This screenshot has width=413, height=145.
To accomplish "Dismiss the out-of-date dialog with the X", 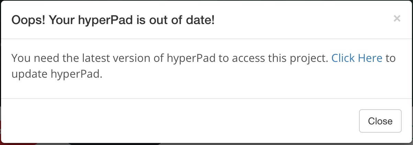I will tap(397, 19).
